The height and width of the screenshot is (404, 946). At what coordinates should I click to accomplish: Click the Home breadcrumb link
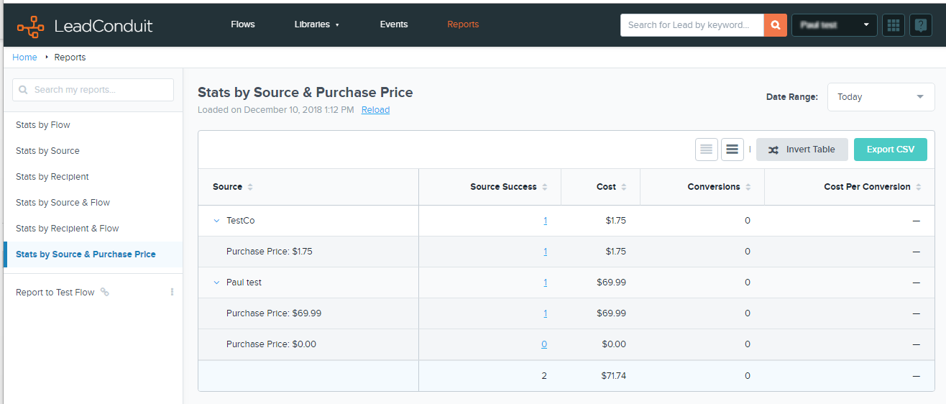coord(24,58)
